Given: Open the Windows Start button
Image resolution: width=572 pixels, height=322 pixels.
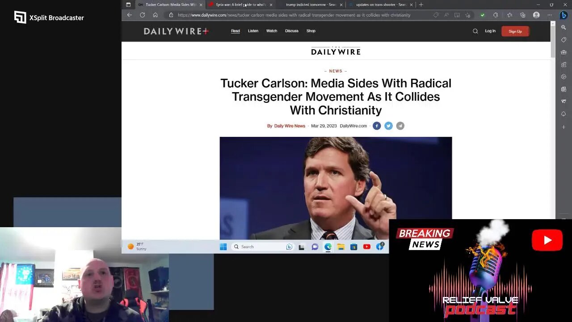Looking at the screenshot, I should click(223, 246).
